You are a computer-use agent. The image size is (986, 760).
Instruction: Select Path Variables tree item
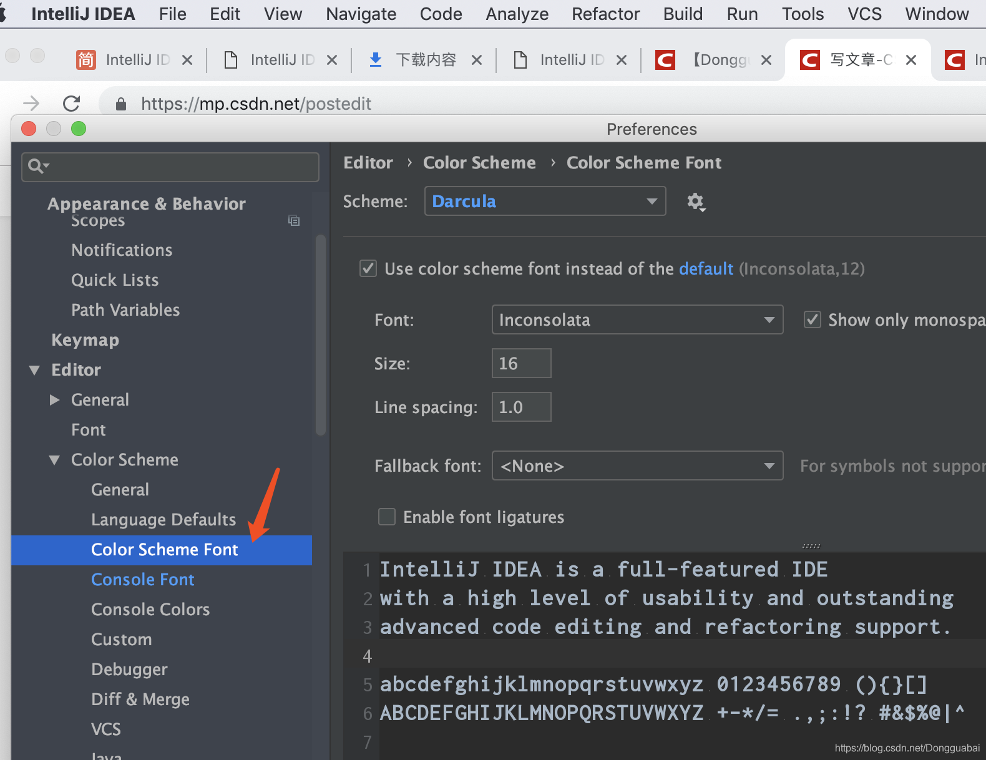(125, 310)
